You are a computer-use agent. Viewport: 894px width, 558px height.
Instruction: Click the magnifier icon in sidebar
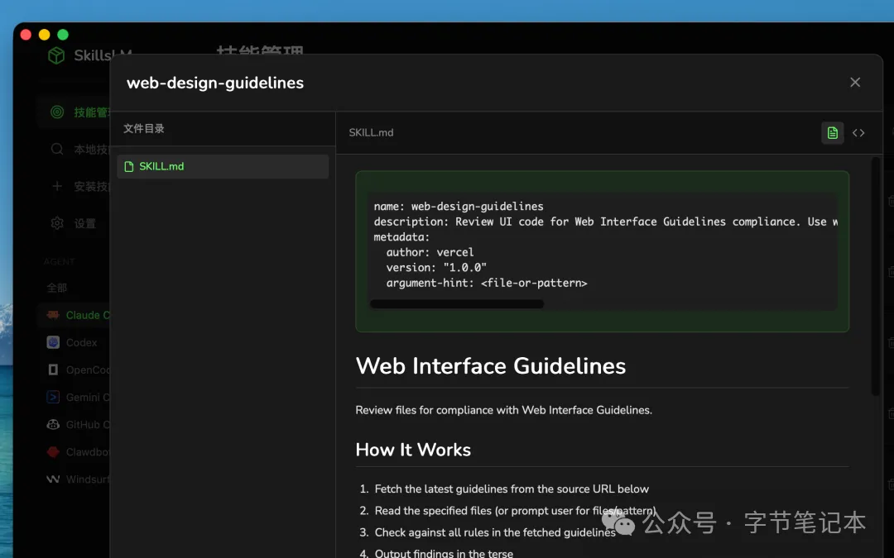[x=57, y=149]
